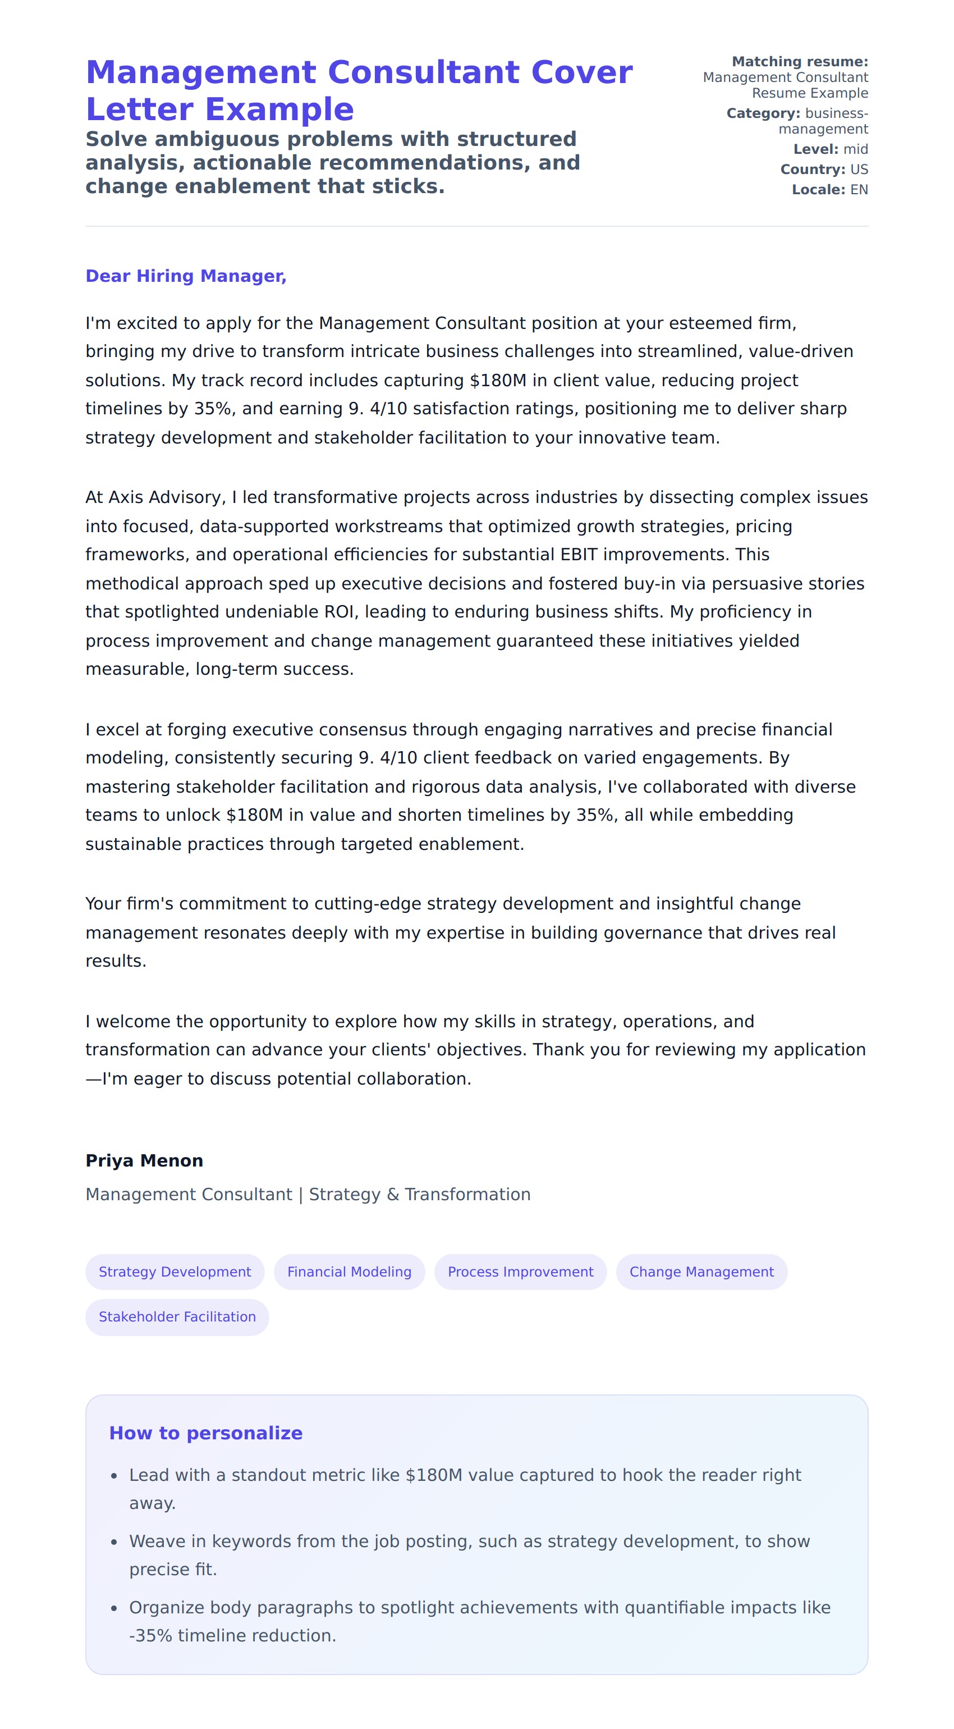This screenshot has height=1729, width=954.
Task: Click the Strategy & Transformation job title line
Action: tap(308, 1195)
